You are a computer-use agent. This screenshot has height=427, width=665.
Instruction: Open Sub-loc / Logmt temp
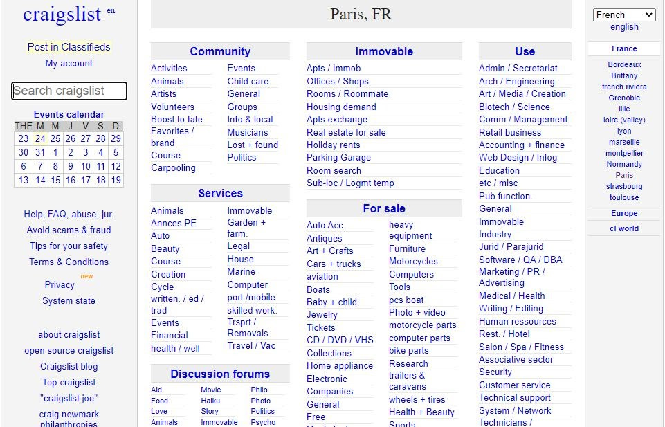click(350, 183)
